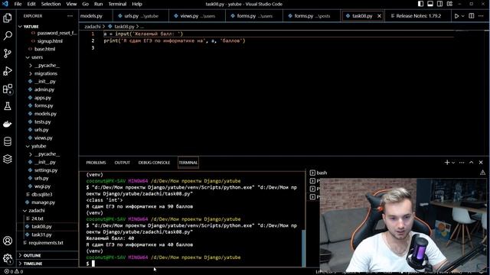Viewport: 490px width, 275px height.
Task: Collapse the YATUBE root folder
Action: 20,27
